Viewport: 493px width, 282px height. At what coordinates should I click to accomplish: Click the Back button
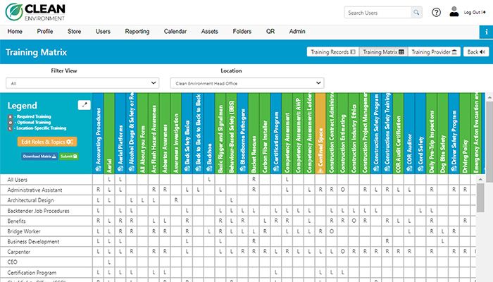coord(476,52)
